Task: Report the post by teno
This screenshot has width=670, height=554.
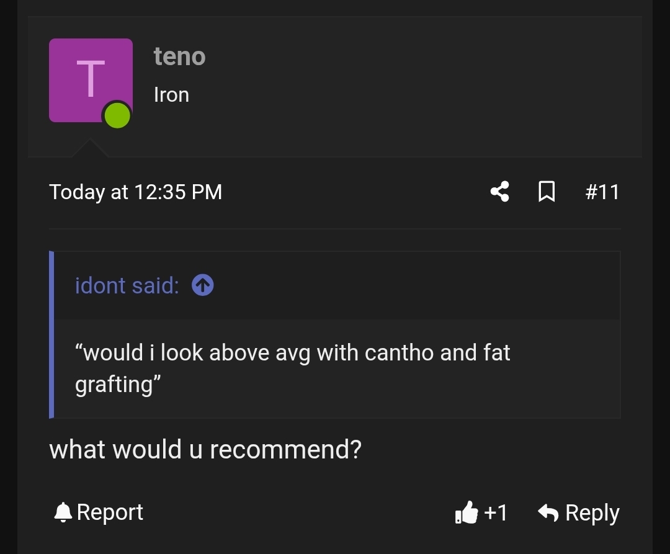Action: (110, 512)
